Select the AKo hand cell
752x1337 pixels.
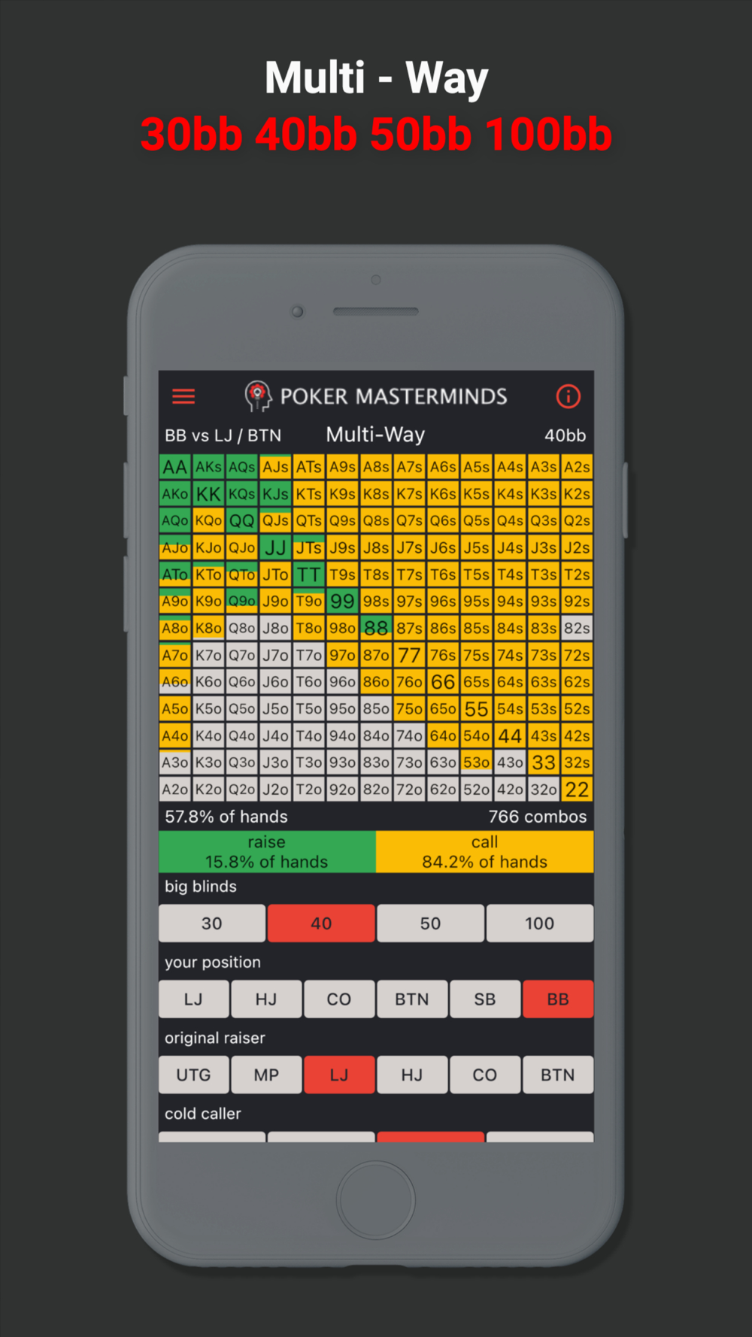coord(175,494)
